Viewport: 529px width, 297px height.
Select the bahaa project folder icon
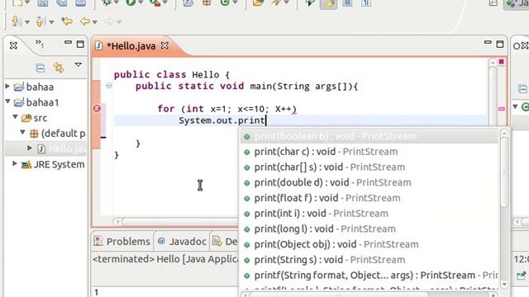(19, 87)
